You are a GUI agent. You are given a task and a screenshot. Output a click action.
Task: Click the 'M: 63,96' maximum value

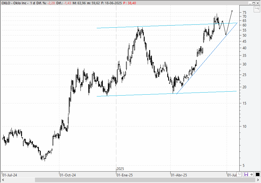point(79,3)
